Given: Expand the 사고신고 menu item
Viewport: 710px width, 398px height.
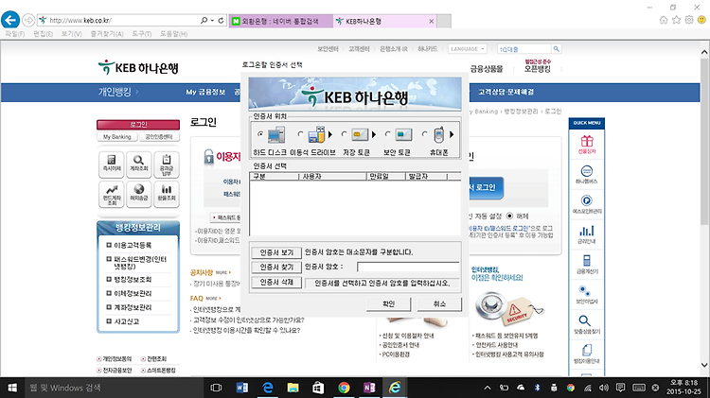Looking at the screenshot, I should [x=109, y=321].
